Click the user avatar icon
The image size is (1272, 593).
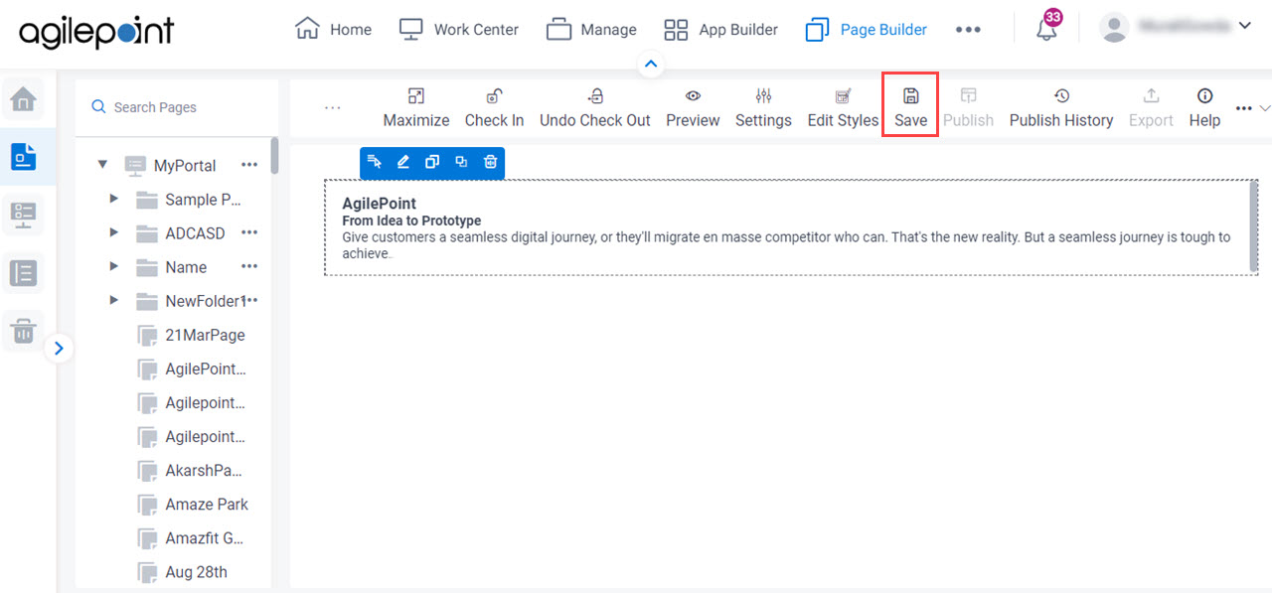(1114, 28)
